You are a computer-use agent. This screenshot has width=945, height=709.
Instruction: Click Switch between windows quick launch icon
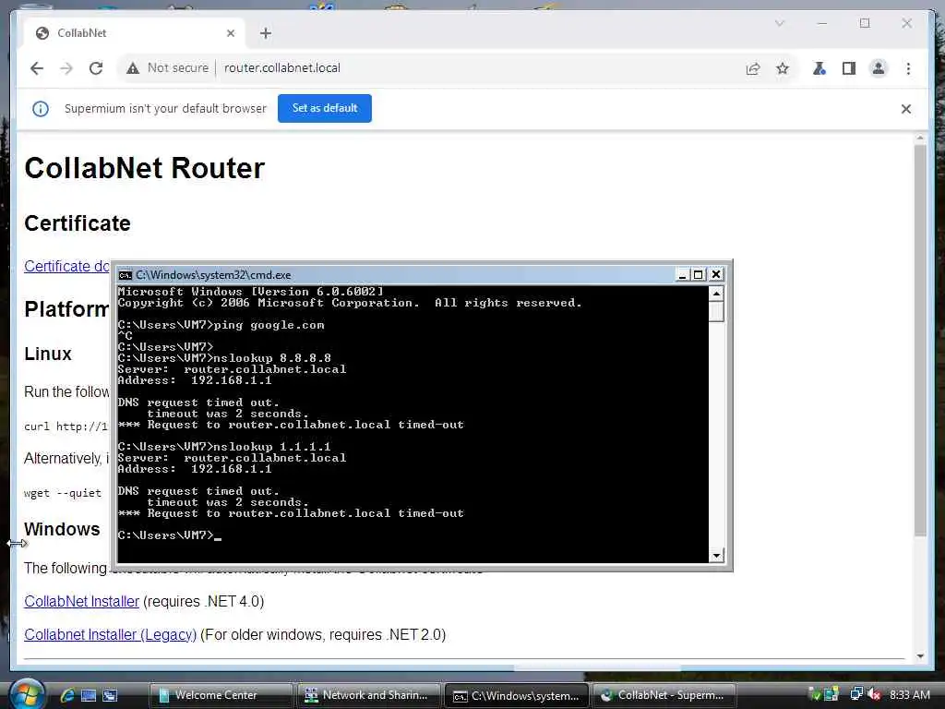[110, 695]
